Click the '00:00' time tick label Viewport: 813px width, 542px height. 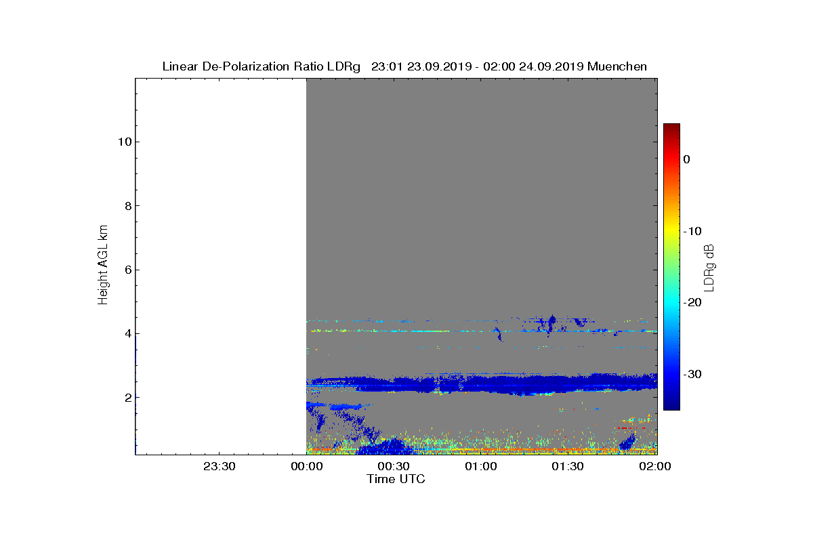pos(306,467)
